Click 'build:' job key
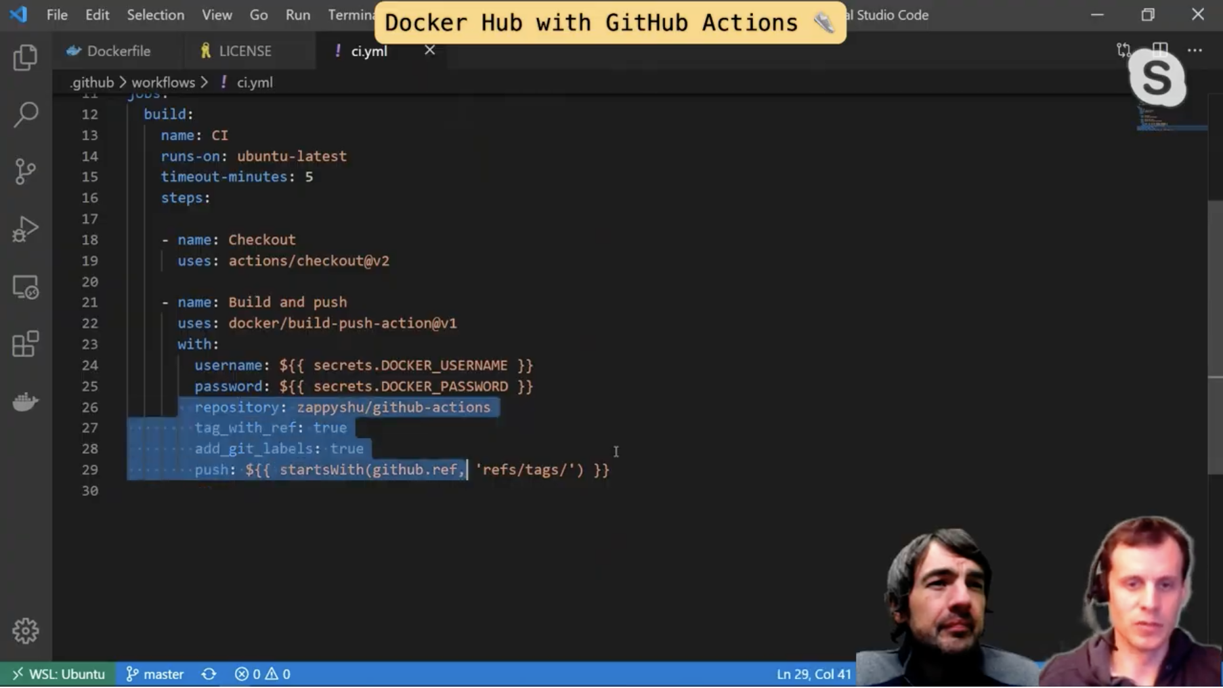This screenshot has height=688, width=1223. tap(169, 114)
